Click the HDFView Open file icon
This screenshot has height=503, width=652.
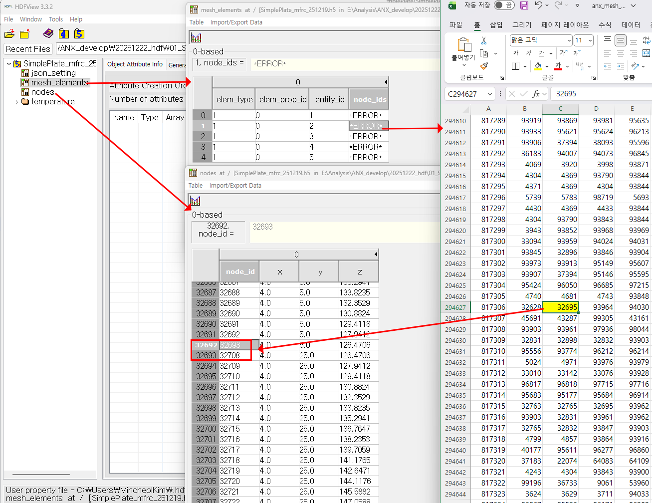click(9, 34)
